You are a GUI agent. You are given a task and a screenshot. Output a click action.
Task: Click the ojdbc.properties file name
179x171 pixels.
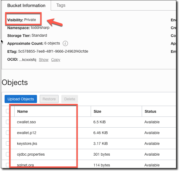click(31, 154)
